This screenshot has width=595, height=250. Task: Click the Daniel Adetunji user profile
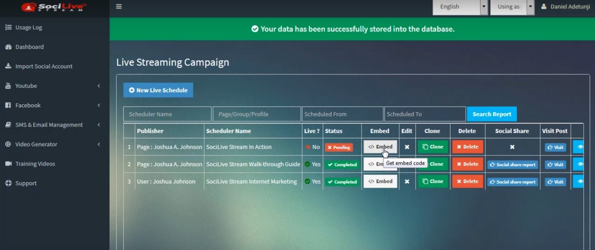pos(566,7)
